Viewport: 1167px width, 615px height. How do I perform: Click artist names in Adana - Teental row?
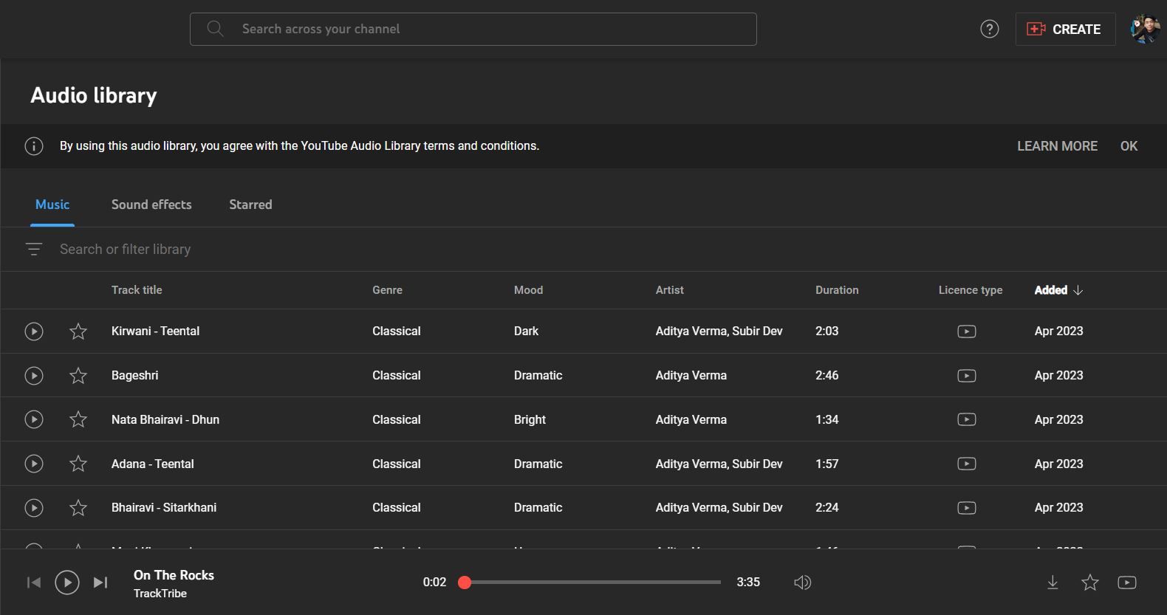tap(719, 464)
